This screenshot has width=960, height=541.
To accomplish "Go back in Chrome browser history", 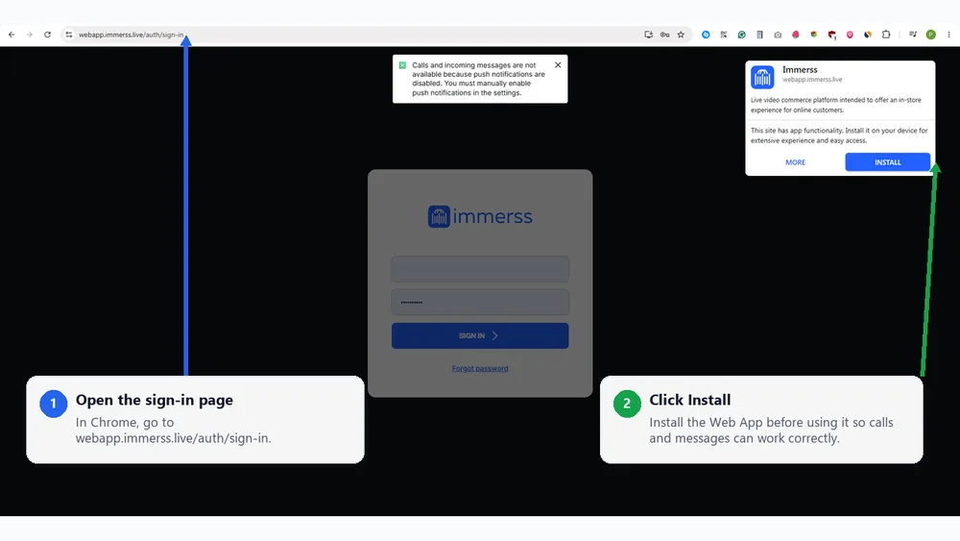I will 12,35.
